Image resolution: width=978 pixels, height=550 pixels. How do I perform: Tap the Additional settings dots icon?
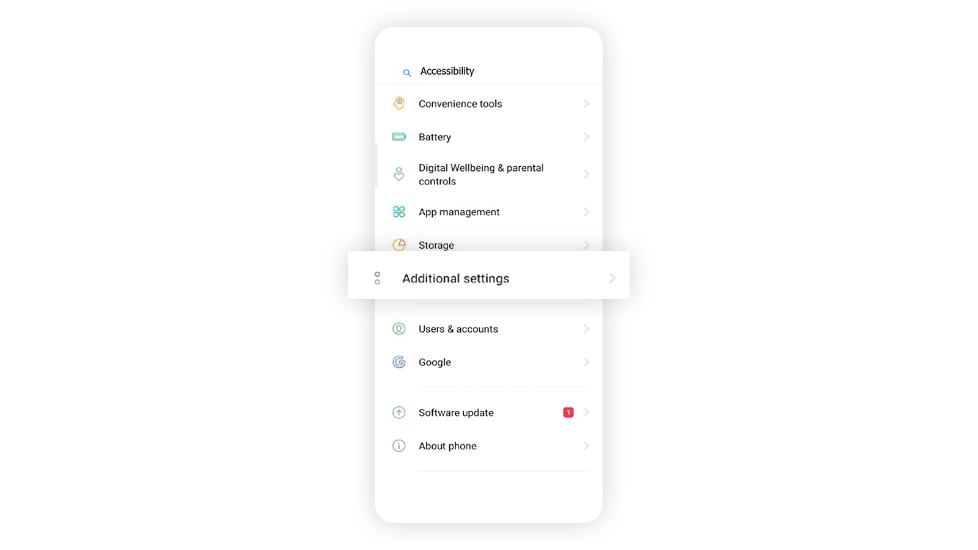(x=377, y=278)
